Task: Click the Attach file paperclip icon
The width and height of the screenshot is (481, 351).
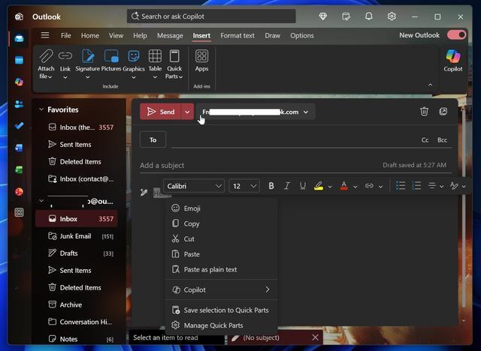Action: point(46,56)
